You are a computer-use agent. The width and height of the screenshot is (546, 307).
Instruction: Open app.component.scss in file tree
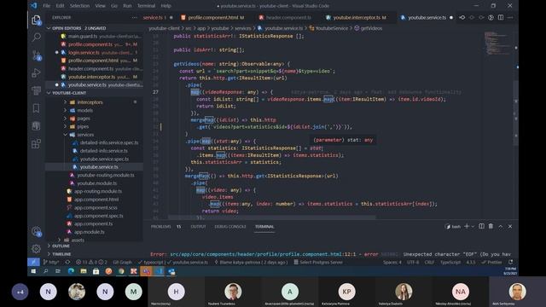(x=95, y=208)
